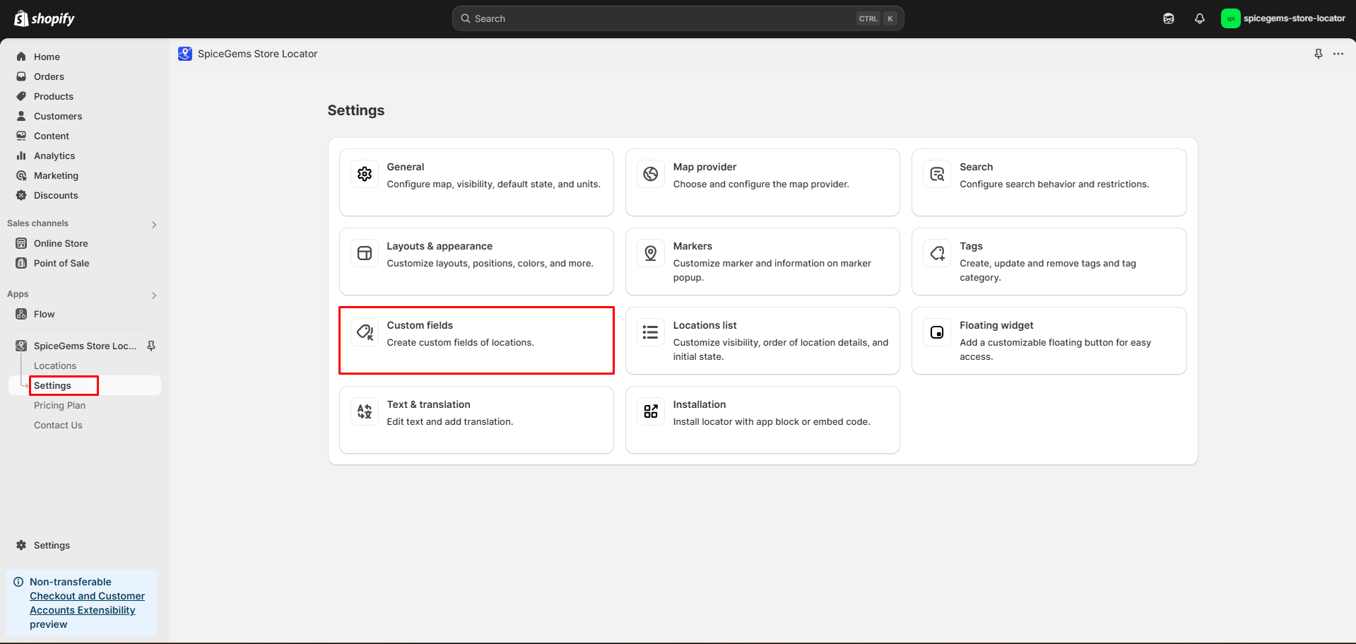Select the Markers pin icon
Image resolution: width=1356 pixels, height=644 pixels.
click(x=651, y=253)
